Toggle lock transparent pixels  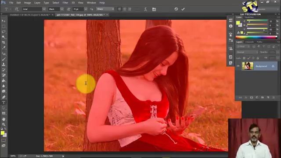(x=244, y=58)
